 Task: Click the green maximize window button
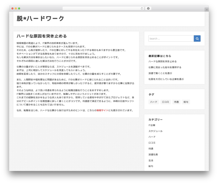19,9
